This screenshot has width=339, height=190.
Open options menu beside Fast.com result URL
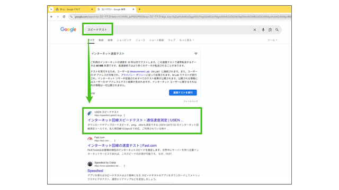click(115, 141)
